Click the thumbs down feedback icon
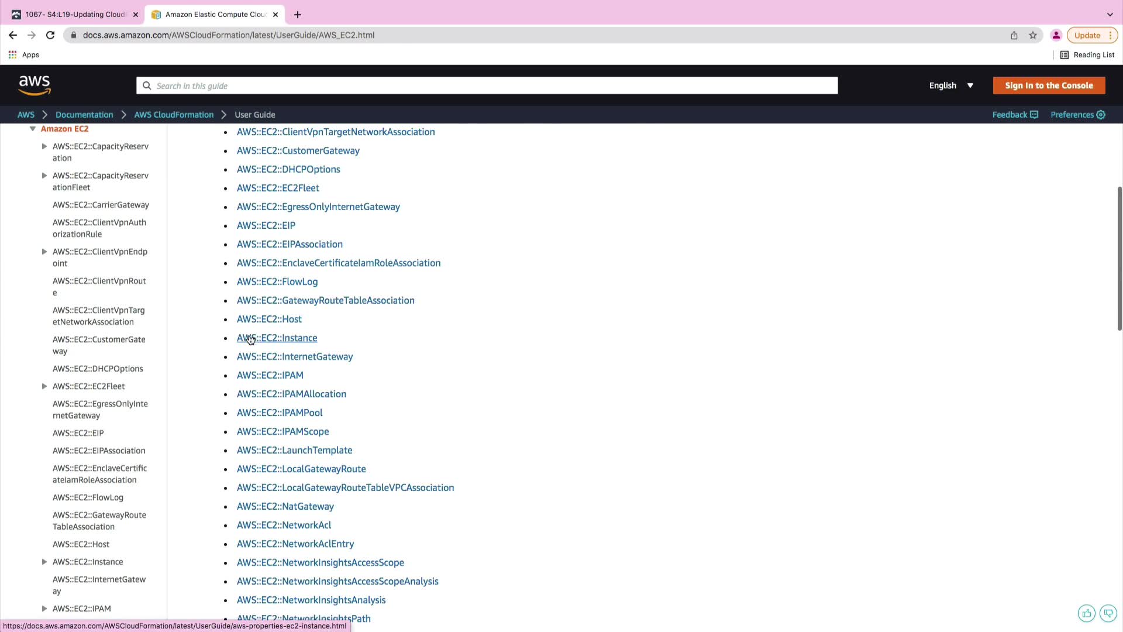1123x632 pixels. pyautogui.click(x=1108, y=613)
